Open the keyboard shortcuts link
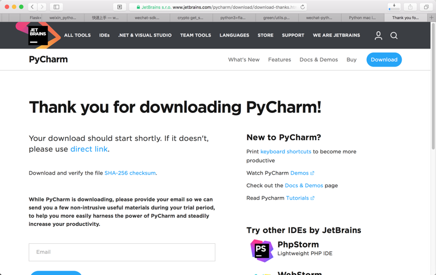The height and width of the screenshot is (275, 436). pyautogui.click(x=286, y=152)
